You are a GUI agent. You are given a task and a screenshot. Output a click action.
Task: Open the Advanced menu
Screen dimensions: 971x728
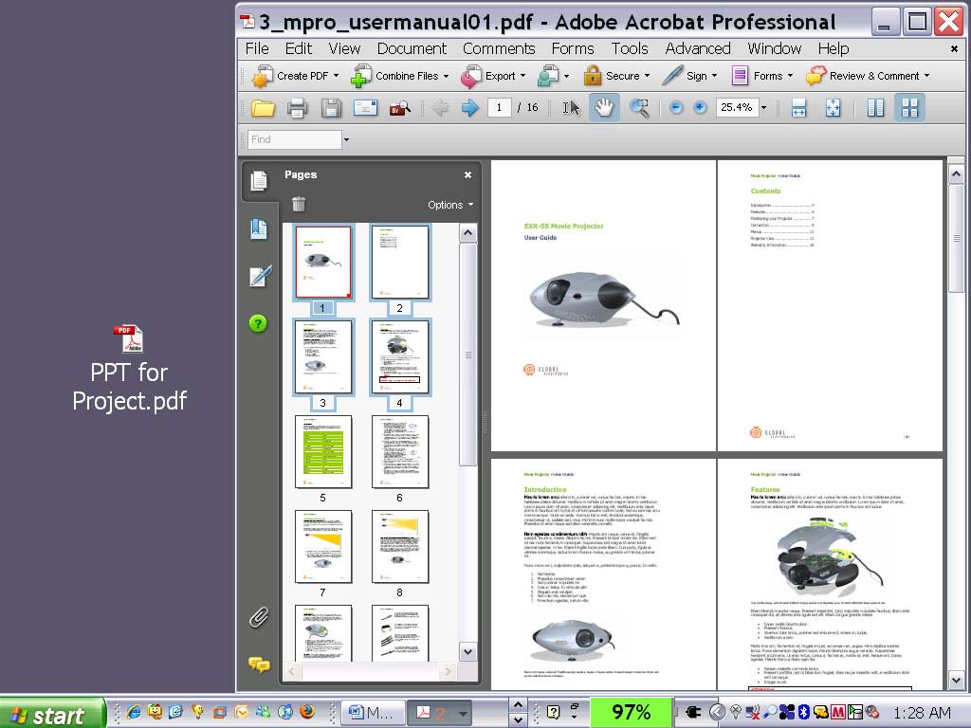click(x=697, y=48)
